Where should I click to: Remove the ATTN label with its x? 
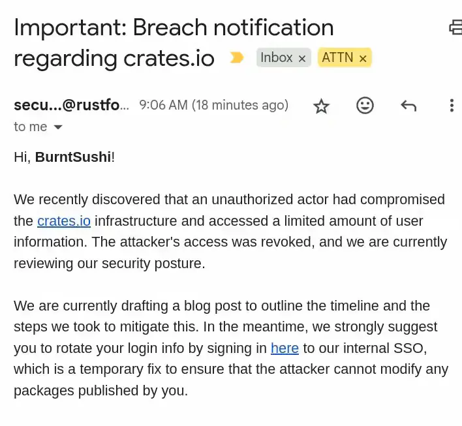click(x=363, y=59)
